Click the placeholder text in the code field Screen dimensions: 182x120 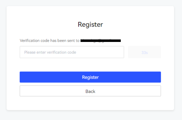(50, 52)
